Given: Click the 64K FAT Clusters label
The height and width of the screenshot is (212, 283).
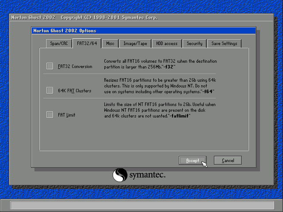Looking at the screenshot, I should pyautogui.click(x=75, y=91).
